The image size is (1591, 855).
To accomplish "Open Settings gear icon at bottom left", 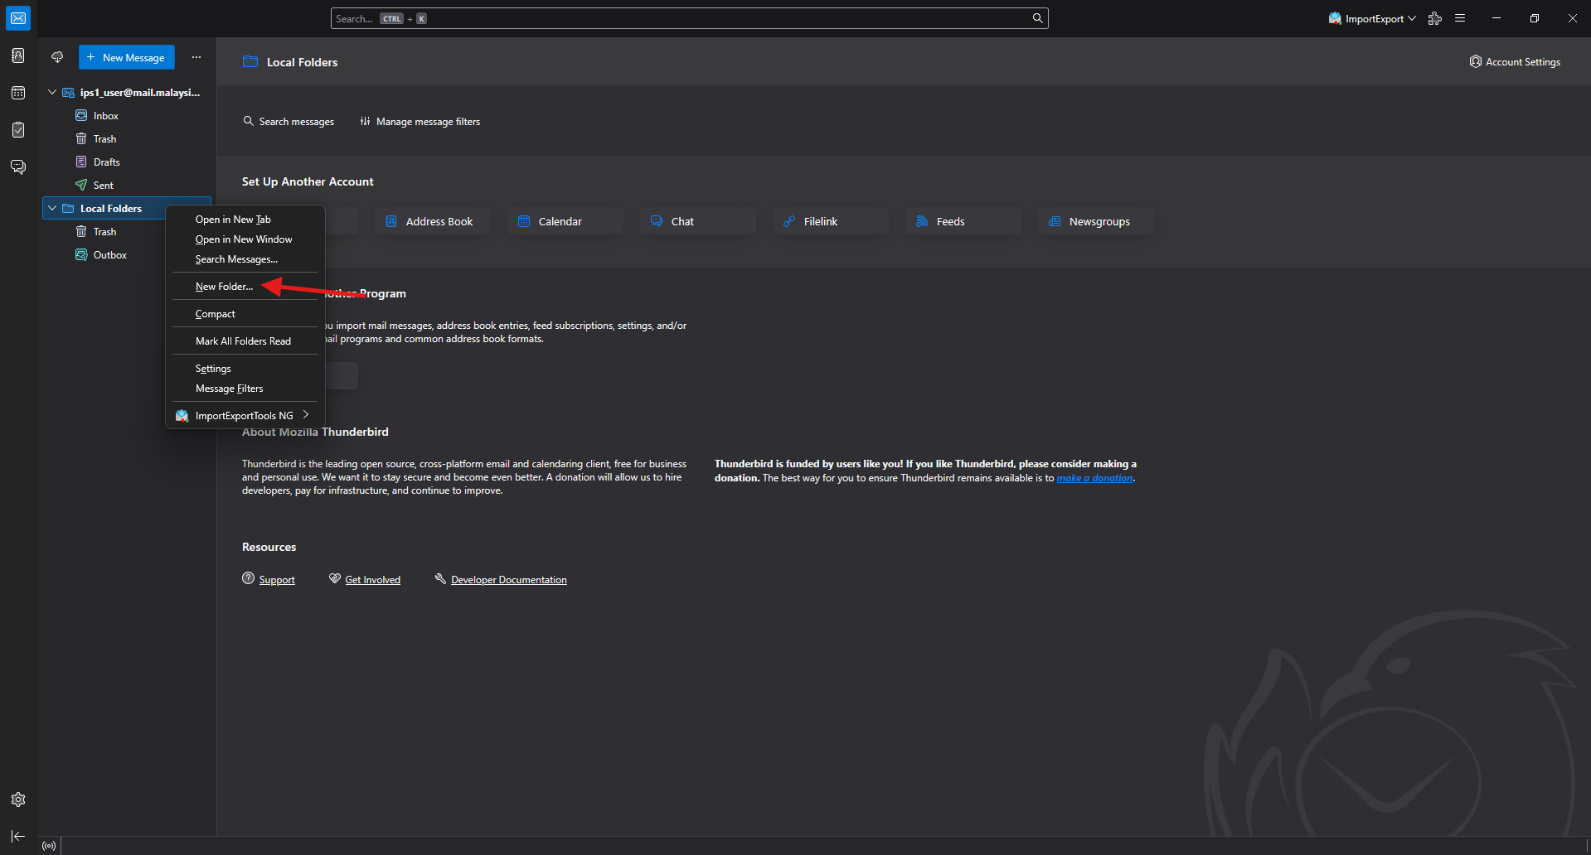I will (x=18, y=799).
